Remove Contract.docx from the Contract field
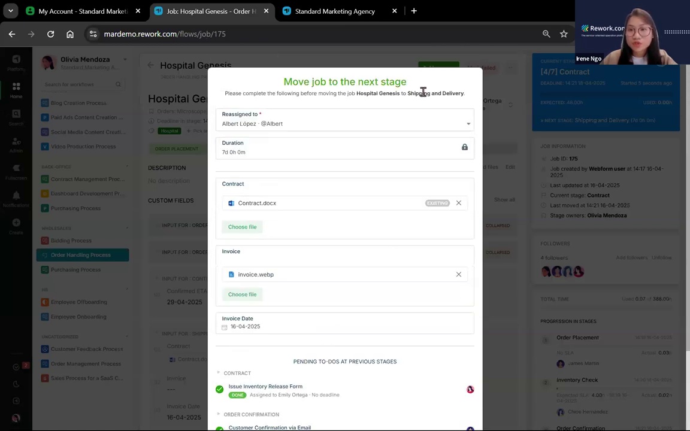This screenshot has height=431, width=690. point(459,203)
